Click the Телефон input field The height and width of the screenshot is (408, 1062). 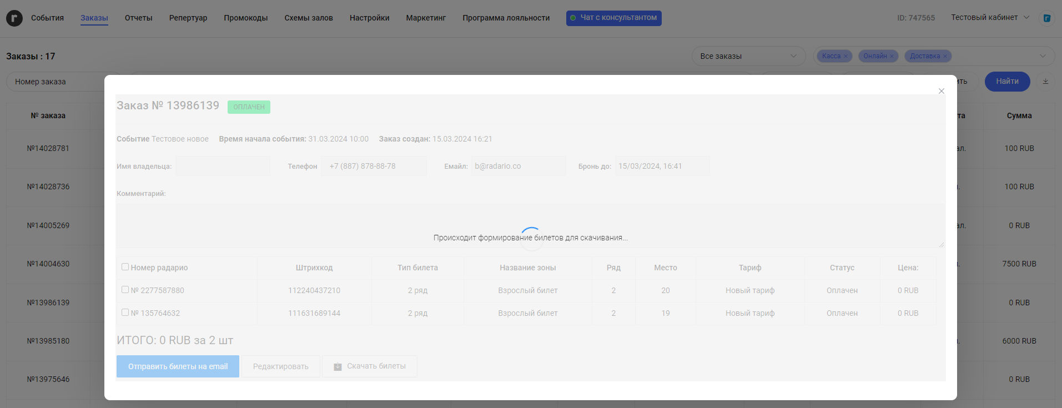click(x=374, y=166)
